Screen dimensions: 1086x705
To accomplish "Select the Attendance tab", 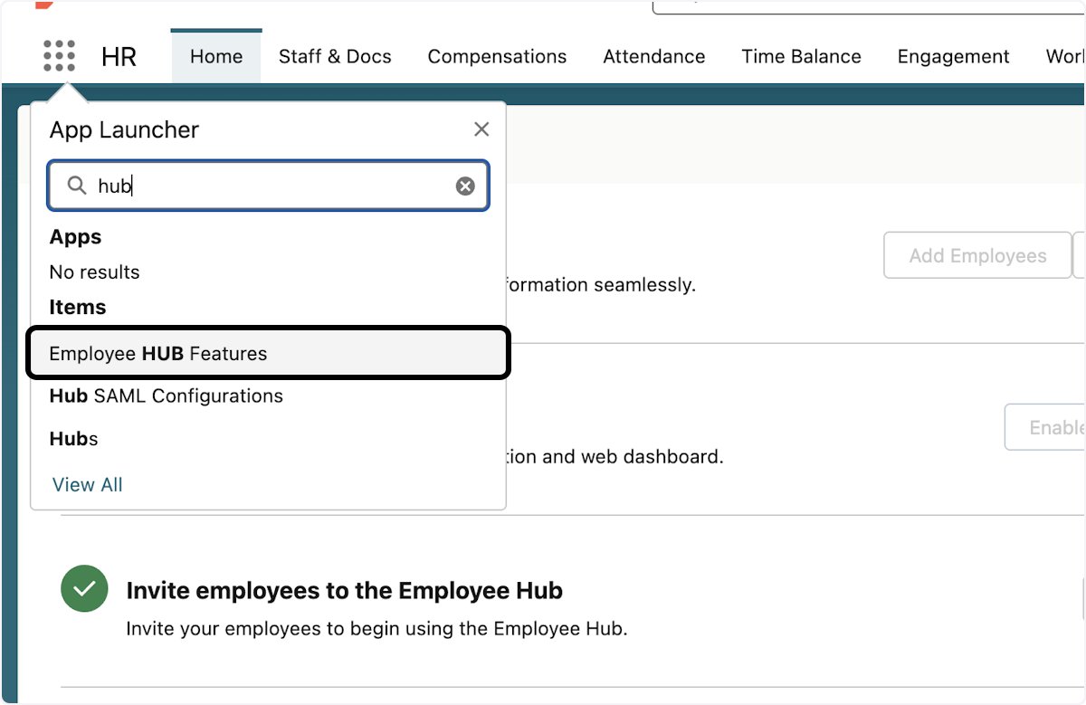I will coord(653,56).
